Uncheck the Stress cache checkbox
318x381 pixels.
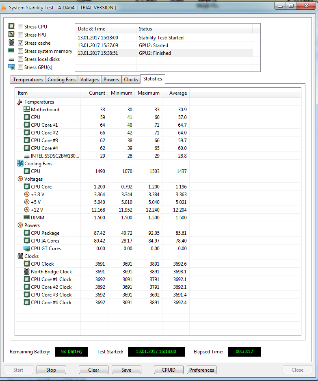click(21, 43)
